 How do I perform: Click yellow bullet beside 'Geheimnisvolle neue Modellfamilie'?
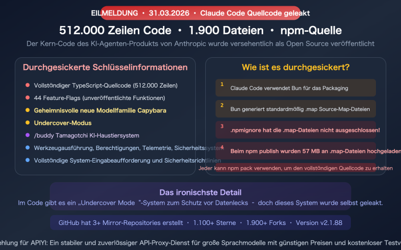[28, 110]
